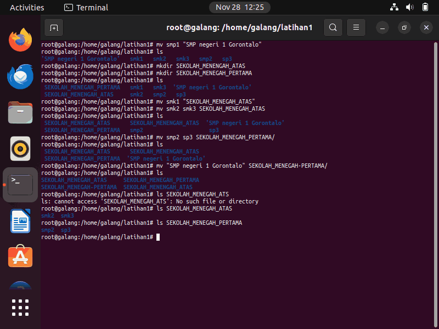Click the 'smp2 sp3' listing output
The height and width of the screenshot is (329, 439).
point(56,230)
